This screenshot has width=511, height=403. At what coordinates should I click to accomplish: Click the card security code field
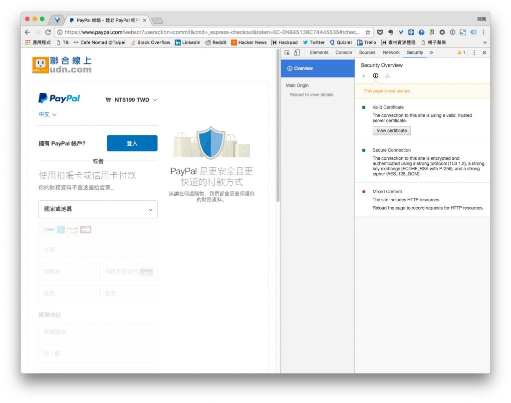[x=128, y=272]
